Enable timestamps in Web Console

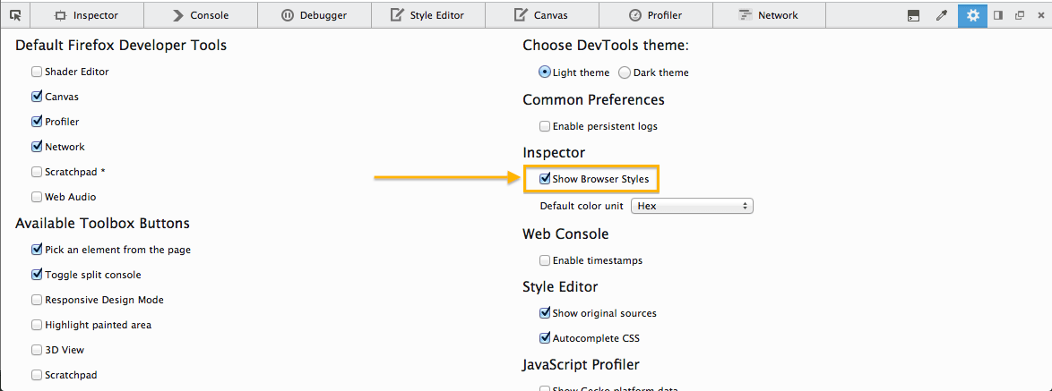[545, 260]
